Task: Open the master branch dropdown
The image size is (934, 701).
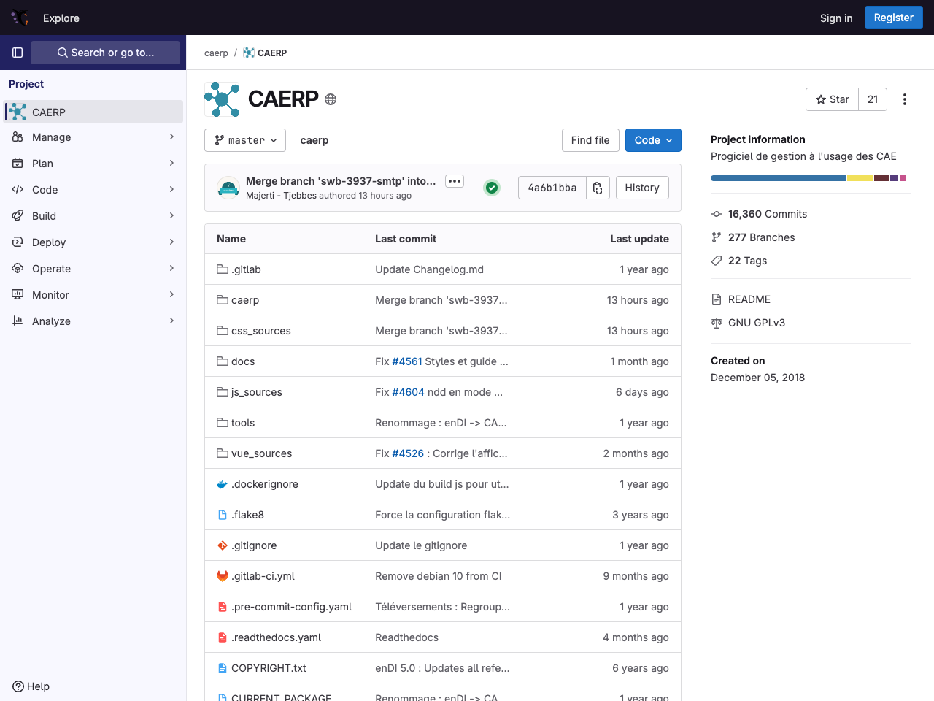Action: pyautogui.click(x=245, y=140)
